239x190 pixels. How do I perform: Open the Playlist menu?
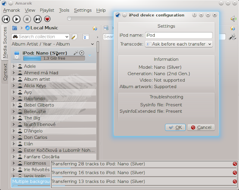pos(47,10)
